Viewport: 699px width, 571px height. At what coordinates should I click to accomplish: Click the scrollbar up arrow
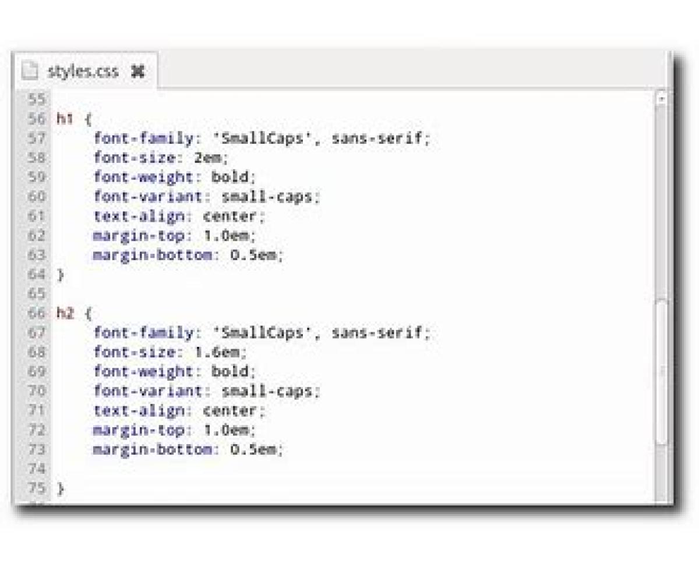[x=661, y=99]
